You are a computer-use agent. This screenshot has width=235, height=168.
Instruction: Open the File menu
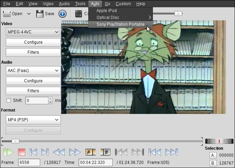(x=7, y=3)
